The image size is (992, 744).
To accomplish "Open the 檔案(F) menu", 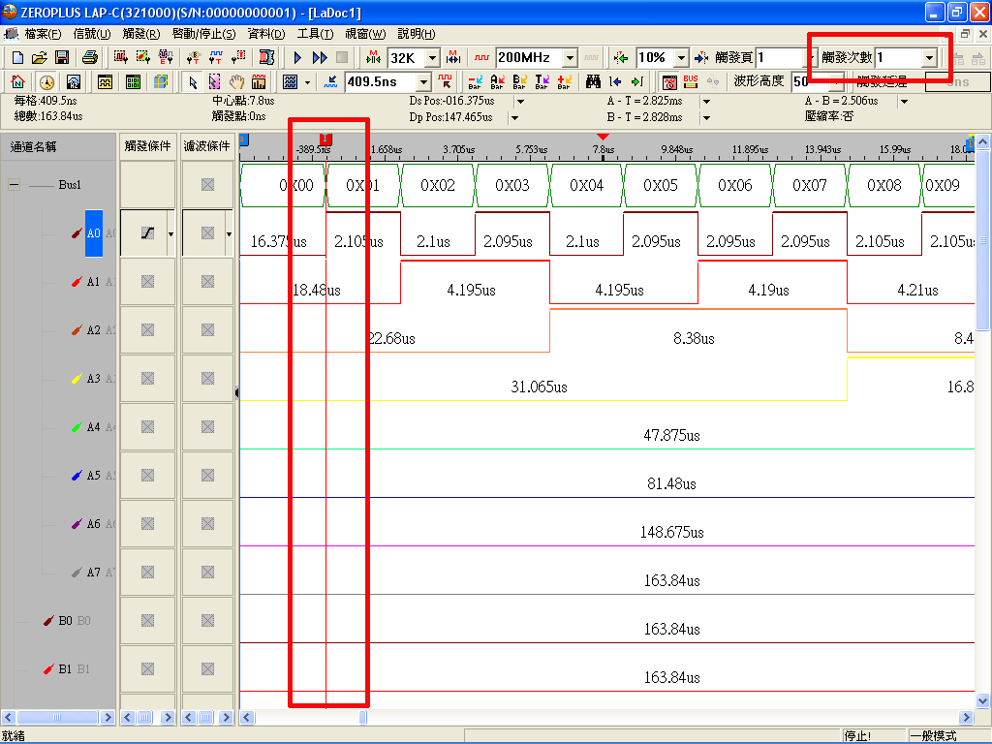I will pyautogui.click(x=43, y=34).
